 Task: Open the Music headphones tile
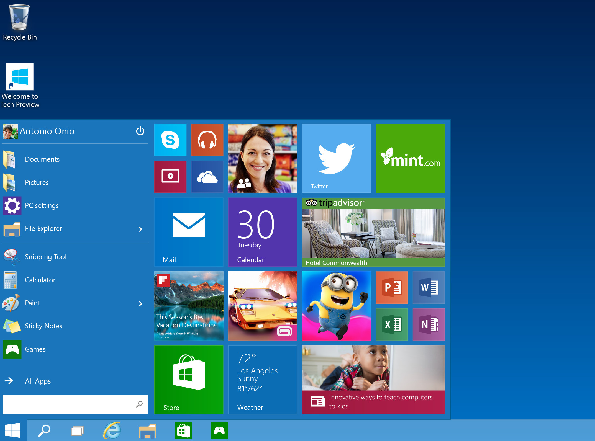point(207,140)
